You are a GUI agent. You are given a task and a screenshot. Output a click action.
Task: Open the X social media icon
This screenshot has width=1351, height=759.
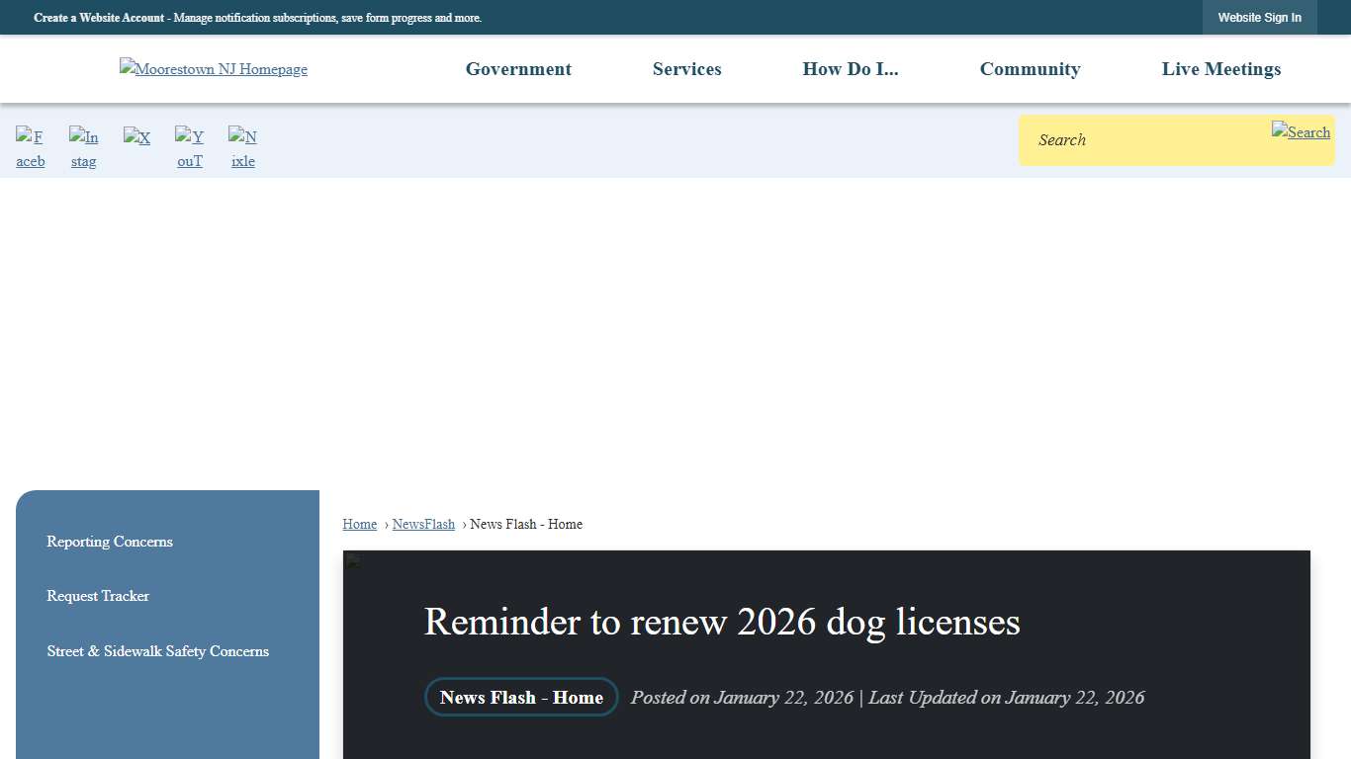coord(136,138)
